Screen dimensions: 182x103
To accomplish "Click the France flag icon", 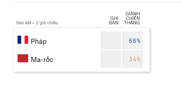I will point(23,40).
